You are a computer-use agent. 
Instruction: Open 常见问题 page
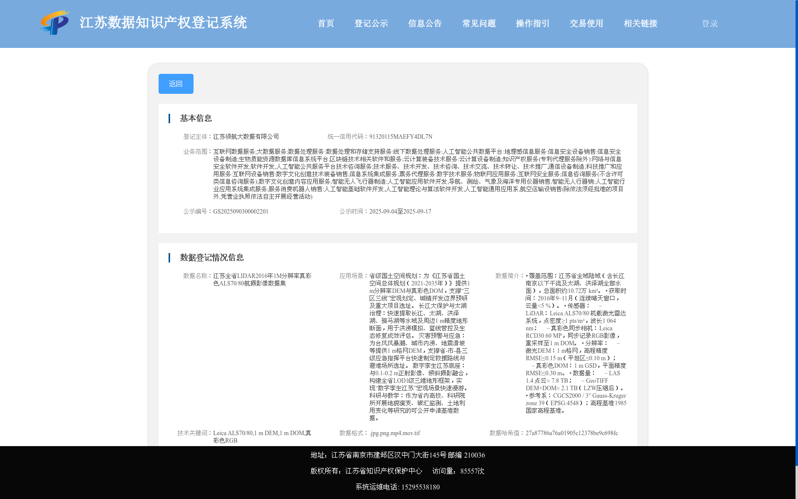479,23
